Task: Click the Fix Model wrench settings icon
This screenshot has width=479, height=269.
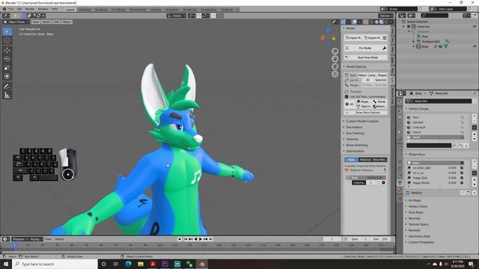Action: (x=384, y=48)
